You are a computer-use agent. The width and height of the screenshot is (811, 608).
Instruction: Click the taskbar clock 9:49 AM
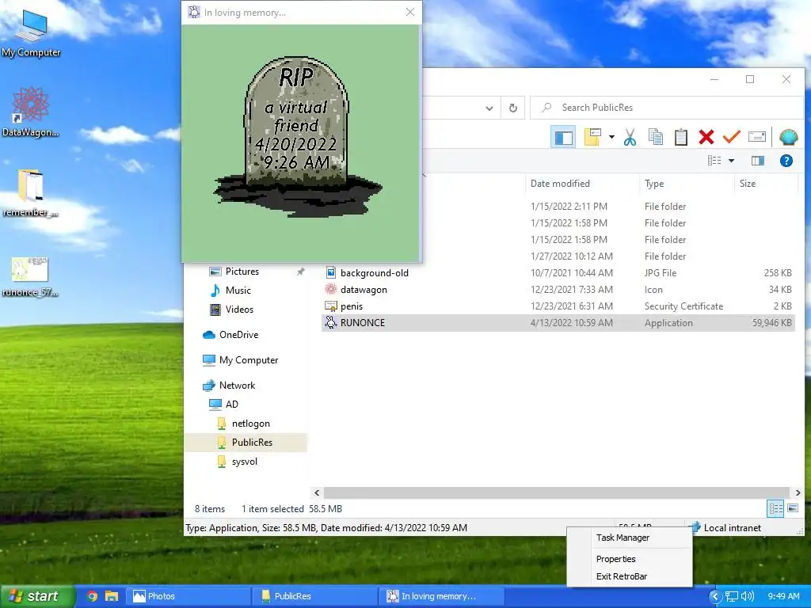(x=783, y=596)
